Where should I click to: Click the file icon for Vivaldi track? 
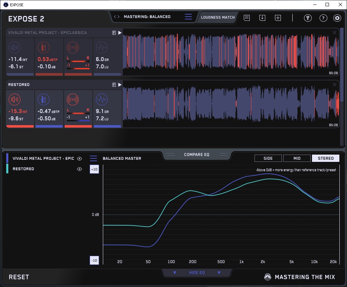[114, 33]
